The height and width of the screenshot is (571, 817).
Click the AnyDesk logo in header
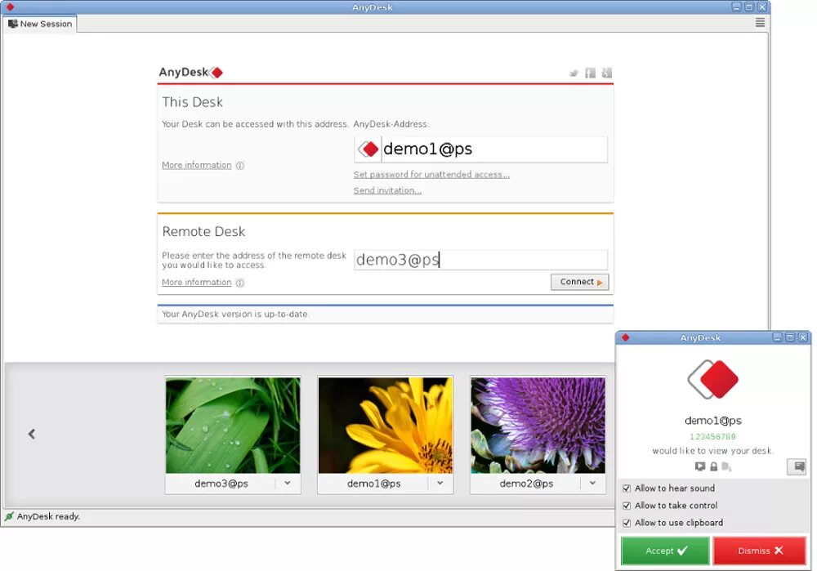[190, 73]
